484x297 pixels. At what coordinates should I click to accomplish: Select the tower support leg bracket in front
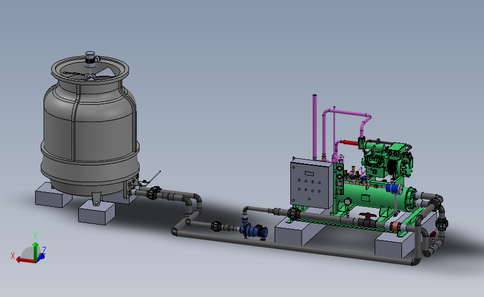pos(97,198)
